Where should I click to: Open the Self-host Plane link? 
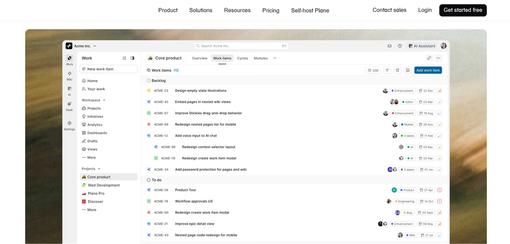pyautogui.click(x=310, y=10)
